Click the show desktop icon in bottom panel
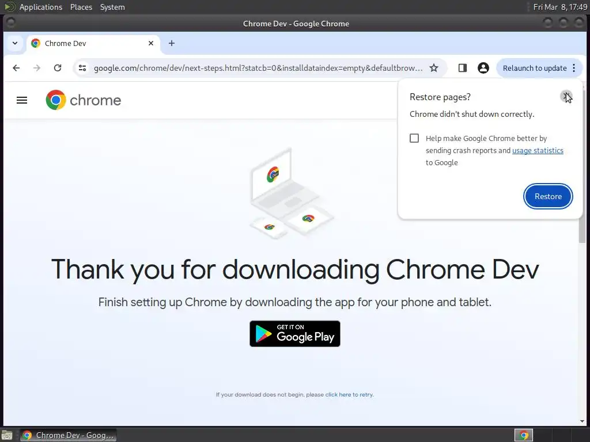This screenshot has width=590, height=442. [x=7, y=435]
